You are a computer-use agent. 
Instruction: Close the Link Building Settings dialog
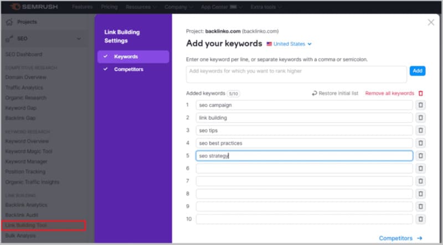point(431,22)
